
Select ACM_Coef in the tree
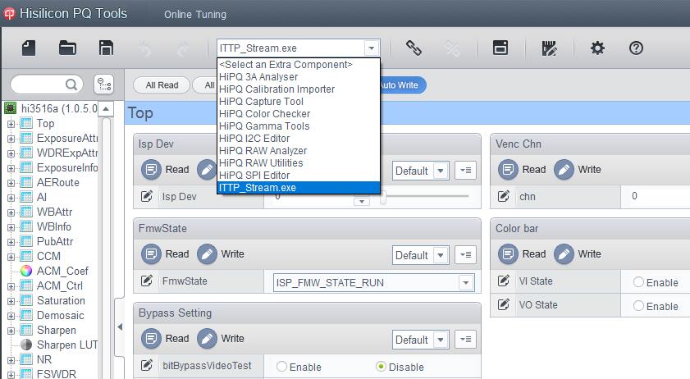click(x=62, y=272)
